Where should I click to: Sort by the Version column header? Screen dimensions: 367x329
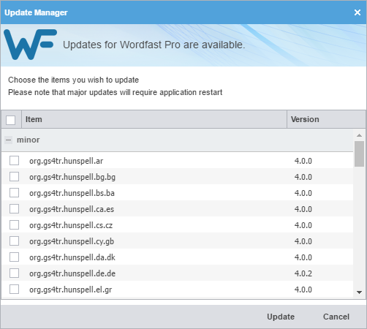click(x=326, y=119)
